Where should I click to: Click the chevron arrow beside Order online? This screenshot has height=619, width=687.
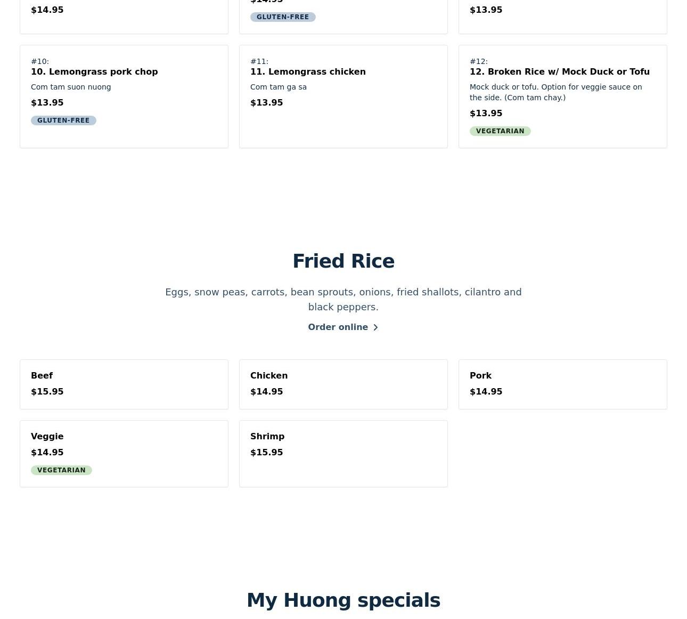[x=375, y=327]
